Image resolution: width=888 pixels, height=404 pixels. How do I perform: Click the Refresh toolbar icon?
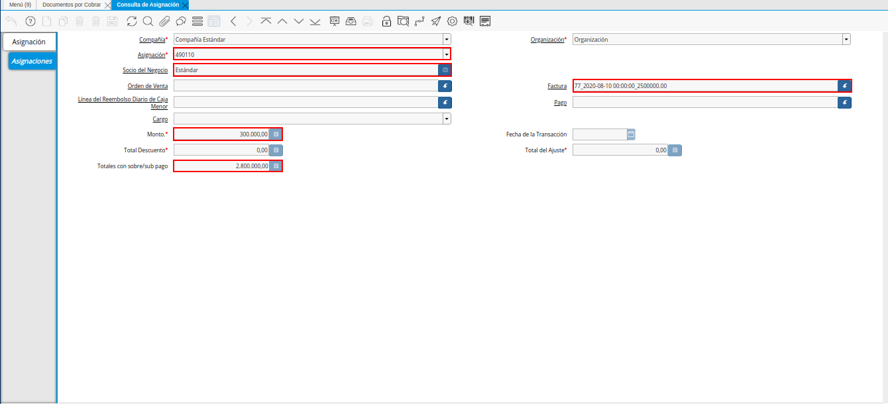pos(132,21)
